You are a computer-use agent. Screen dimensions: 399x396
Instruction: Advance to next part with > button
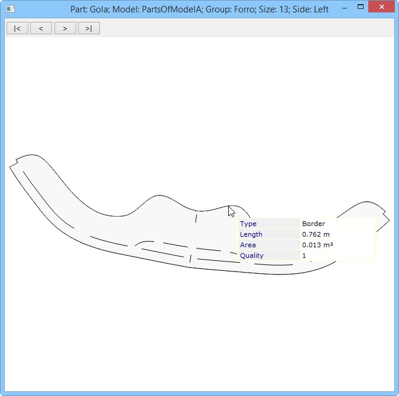point(65,28)
